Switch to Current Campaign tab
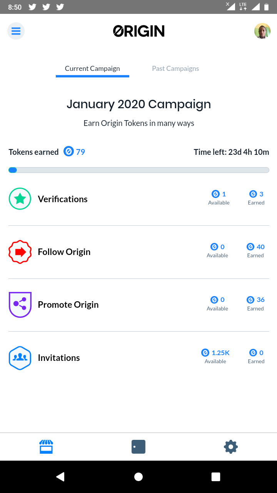 [92, 69]
